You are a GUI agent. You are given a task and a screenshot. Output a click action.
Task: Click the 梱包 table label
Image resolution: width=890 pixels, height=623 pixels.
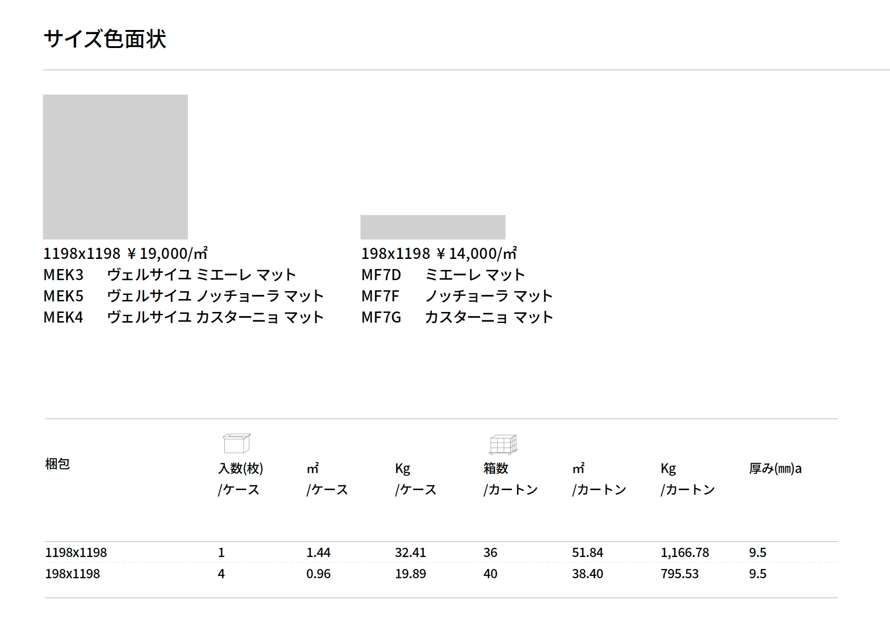point(57,464)
